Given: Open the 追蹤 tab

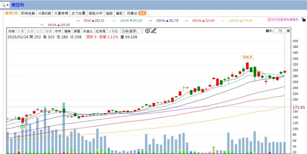Looking at the screenshot, I should coord(109,14).
